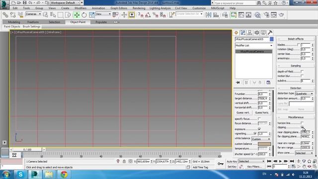Toggle the specify focus checkbox
This screenshot has width=318, height=179.
pos(259,119)
